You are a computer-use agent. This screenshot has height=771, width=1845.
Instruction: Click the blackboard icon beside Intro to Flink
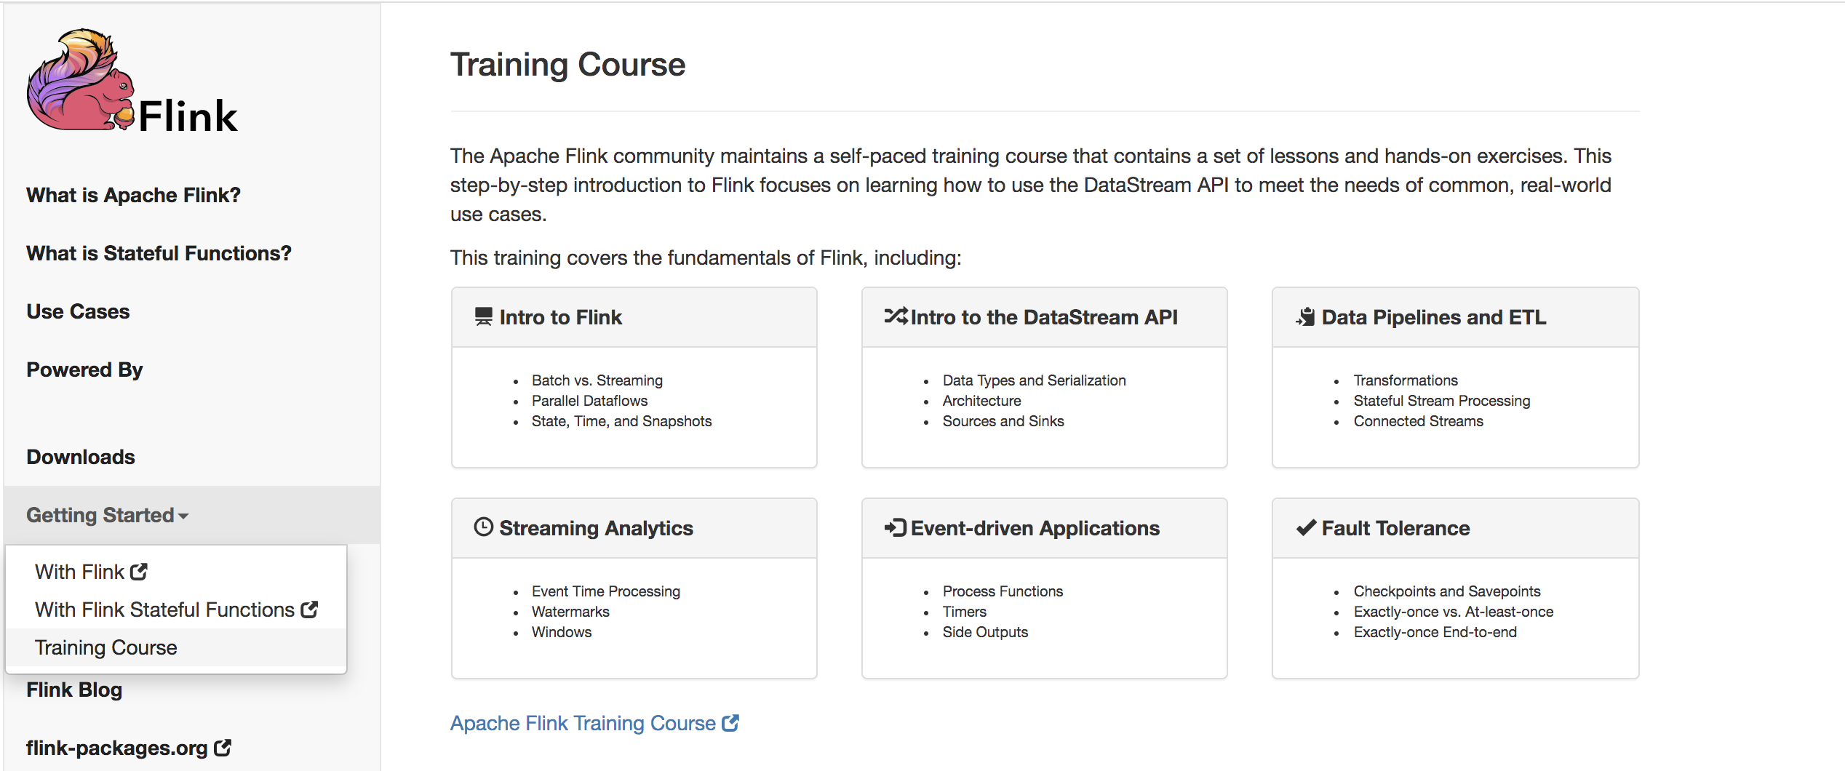tap(483, 317)
